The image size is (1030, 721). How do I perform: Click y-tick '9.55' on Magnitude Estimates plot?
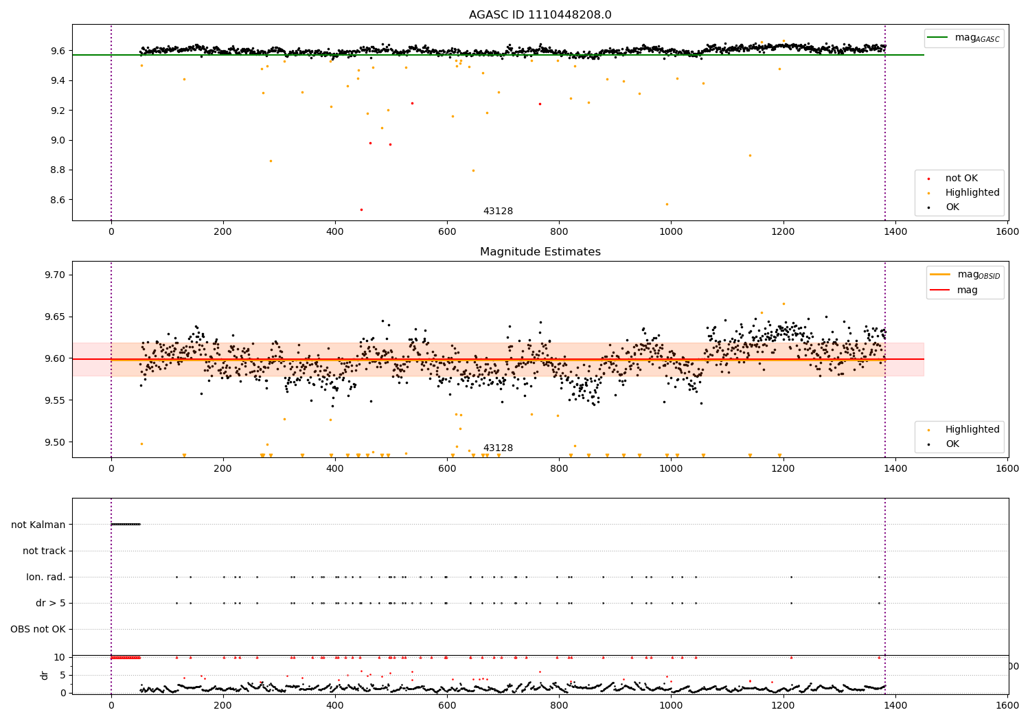(x=54, y=400)
